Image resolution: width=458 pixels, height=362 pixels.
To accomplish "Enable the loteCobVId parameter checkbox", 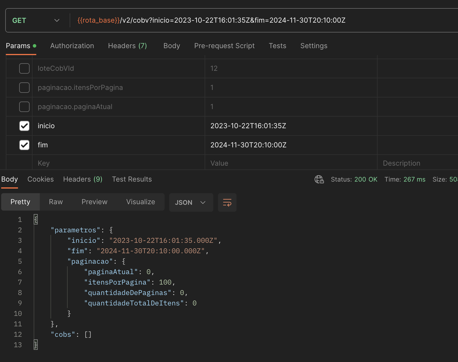I will tap(24, 68).
